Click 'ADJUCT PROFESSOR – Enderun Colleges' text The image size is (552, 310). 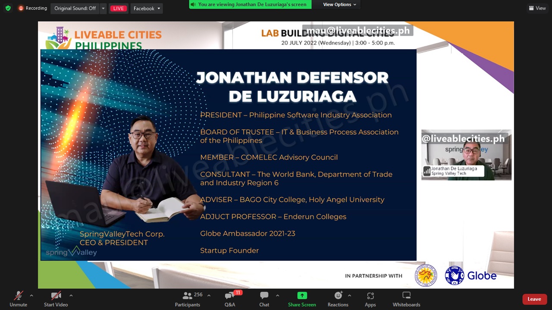click(273, 217)
